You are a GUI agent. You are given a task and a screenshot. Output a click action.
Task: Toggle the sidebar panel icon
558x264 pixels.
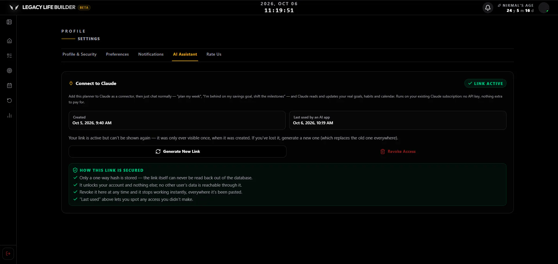pos(9,22)
